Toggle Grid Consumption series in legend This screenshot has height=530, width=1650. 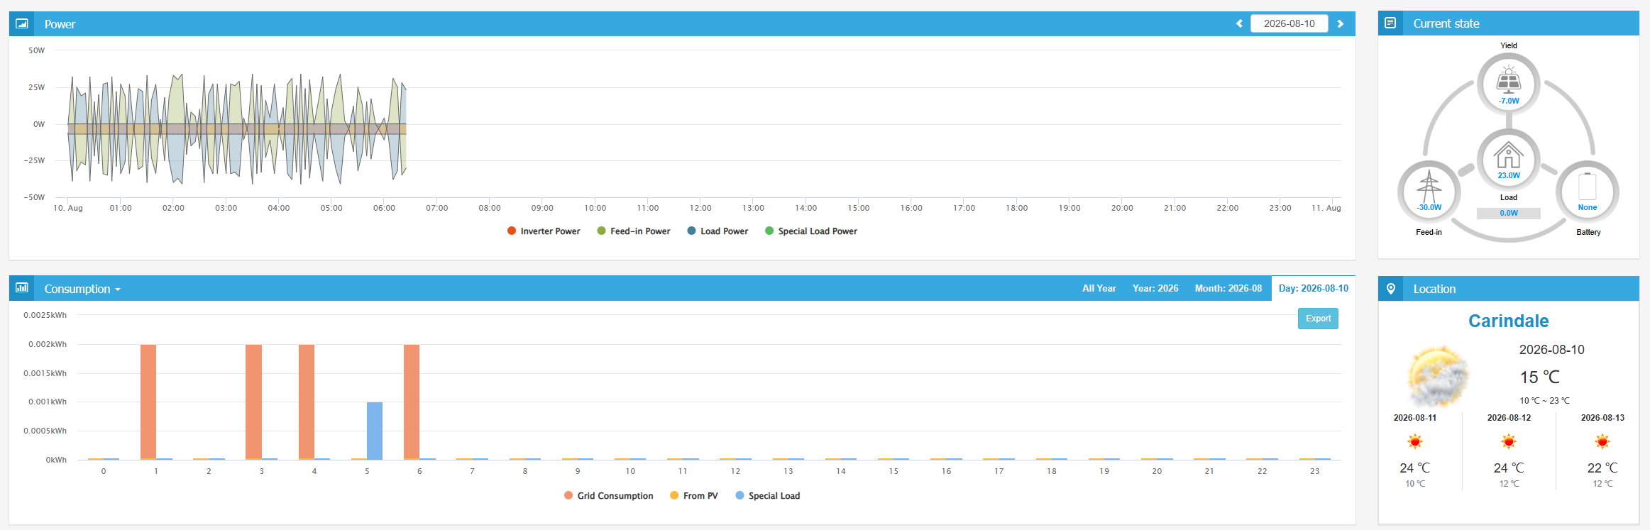click(x=608, y=496)
